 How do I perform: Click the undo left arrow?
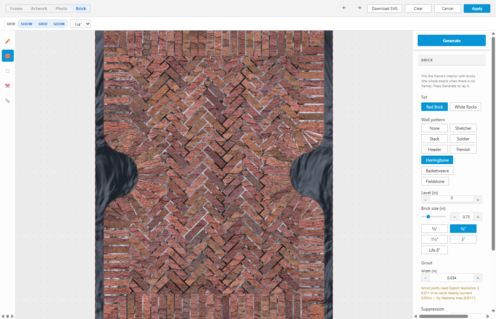344,8
